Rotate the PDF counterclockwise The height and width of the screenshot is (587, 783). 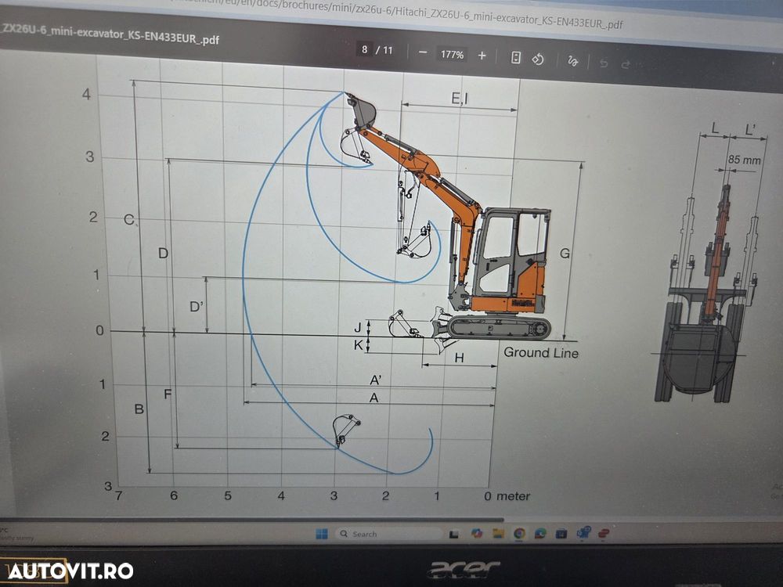click(538, 59)
